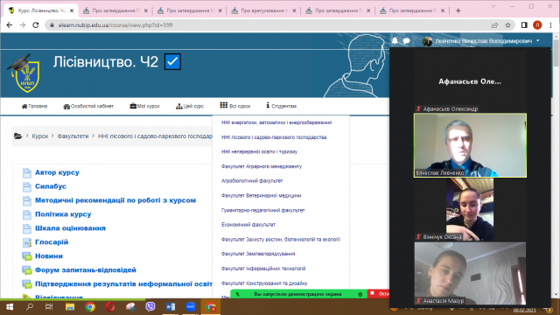Open Task View on the taskbar
Screen dimensions: 560x315
[49, 307]
